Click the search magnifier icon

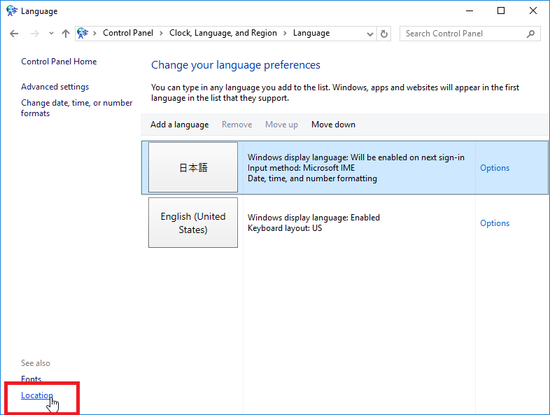[530, 34]
